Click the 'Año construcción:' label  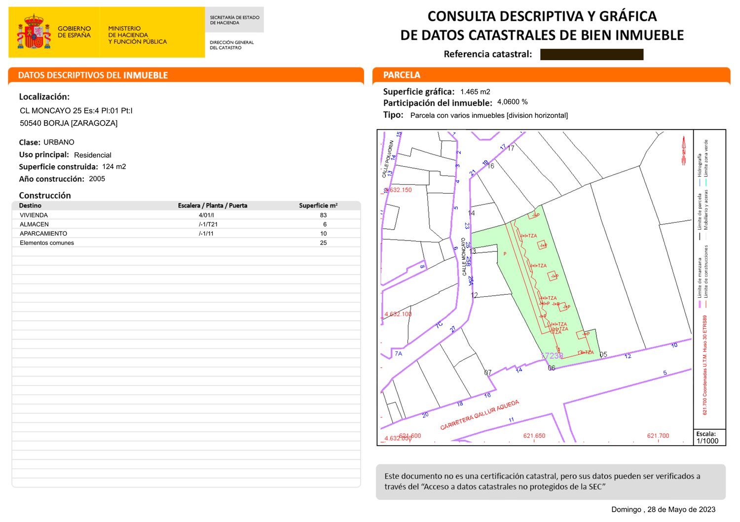pos(52,179)
